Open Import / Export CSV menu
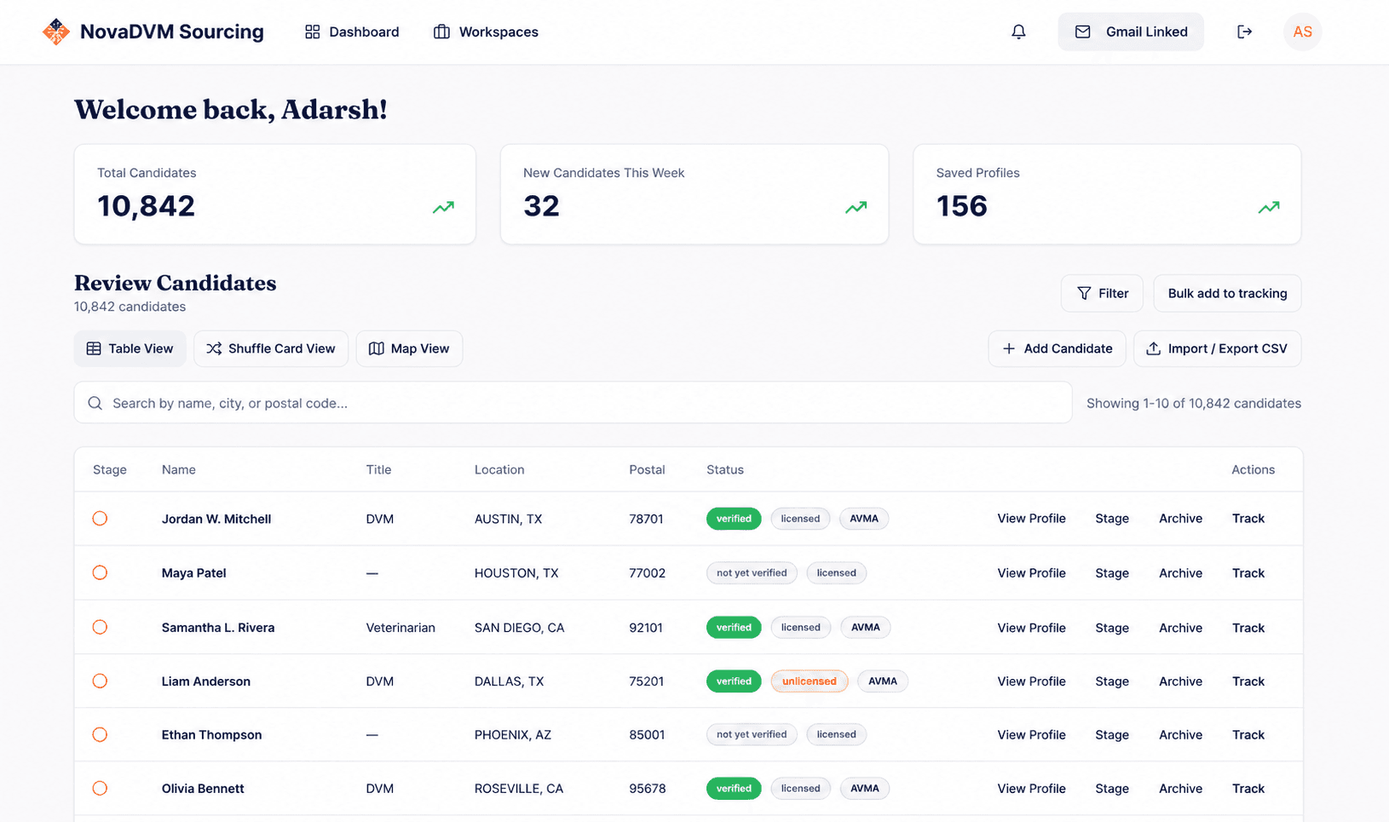This screenshot has height=822, width=1389. pyautogui.click(x=1217, y=348)
